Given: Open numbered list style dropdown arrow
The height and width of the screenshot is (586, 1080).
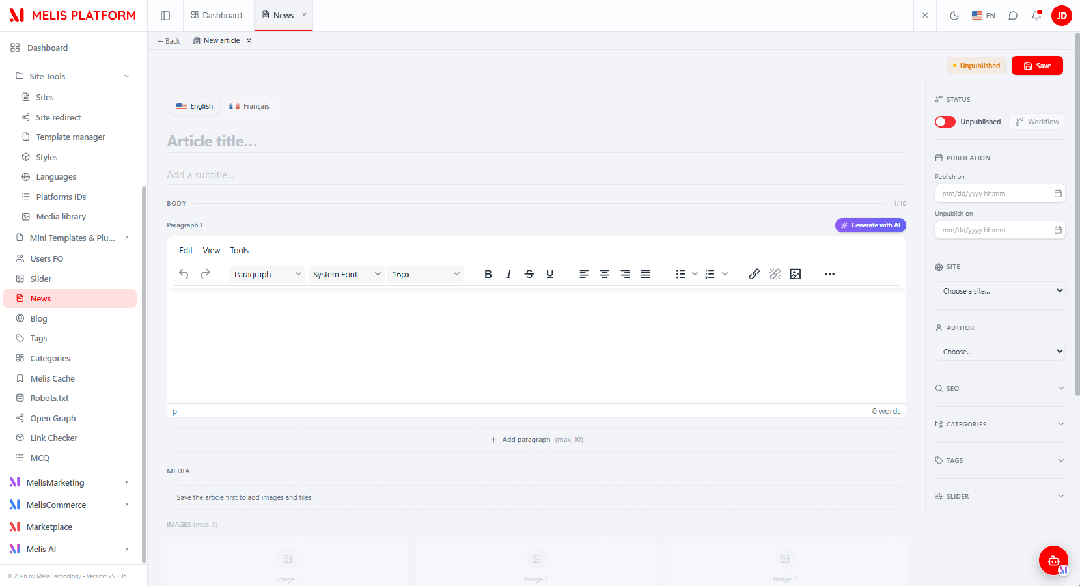Looking at the screenshot, I should 725,274.
